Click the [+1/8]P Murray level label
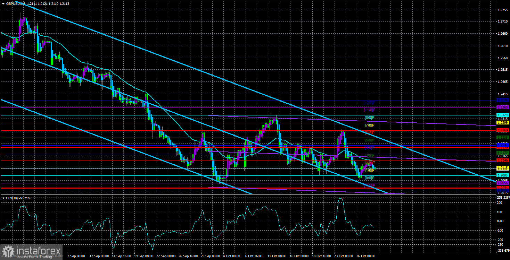 coord(370,110)
